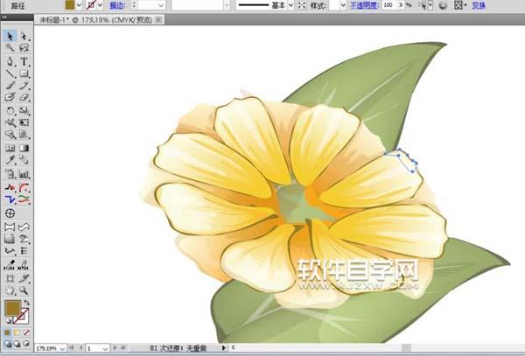This screenshot has height=356, width=525.
Task: Switch to the Gradient color mode button
Action: pyautogui.click(x=17, y=332)
